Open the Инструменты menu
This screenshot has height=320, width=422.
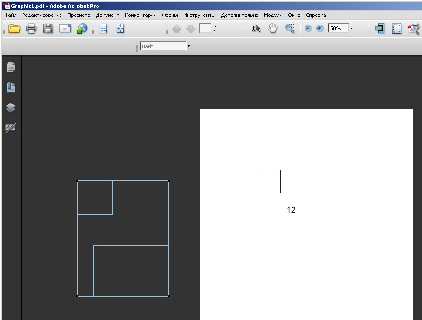click(199, 15)
